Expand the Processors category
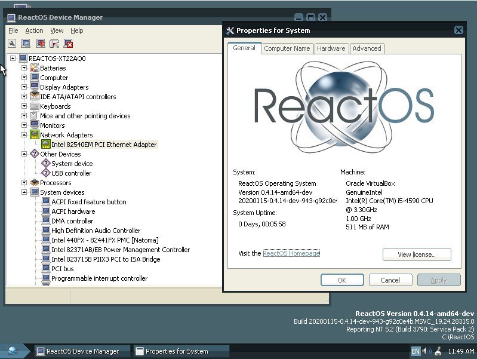Viewport: 477px width, 359px height. click(x=24, y=183)
